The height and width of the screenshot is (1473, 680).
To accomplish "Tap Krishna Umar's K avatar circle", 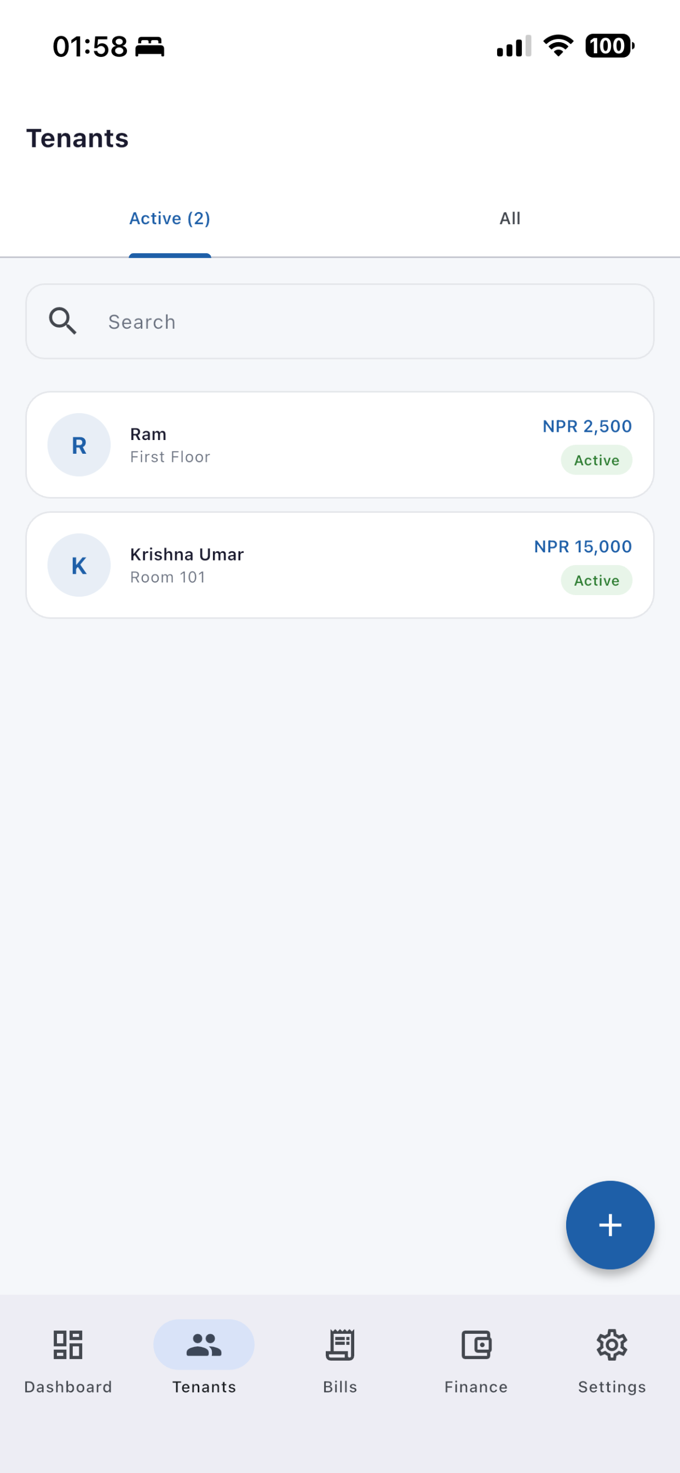I will click(79, 565).
